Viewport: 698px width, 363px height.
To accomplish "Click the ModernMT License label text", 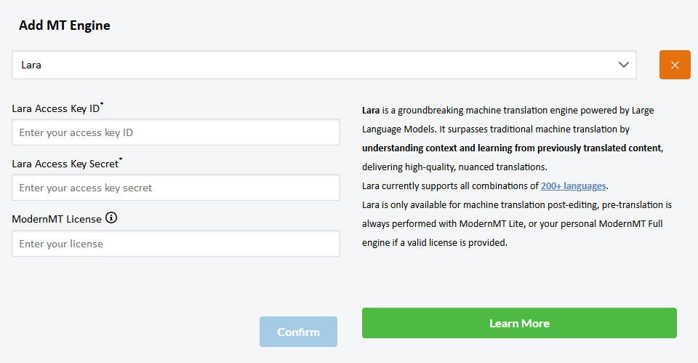I will [57, 218].
